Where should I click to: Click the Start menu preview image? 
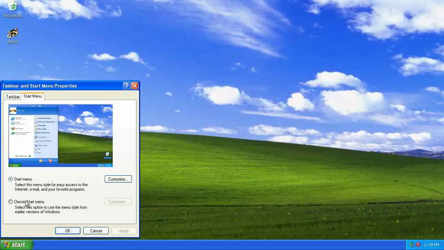(61, 136)
